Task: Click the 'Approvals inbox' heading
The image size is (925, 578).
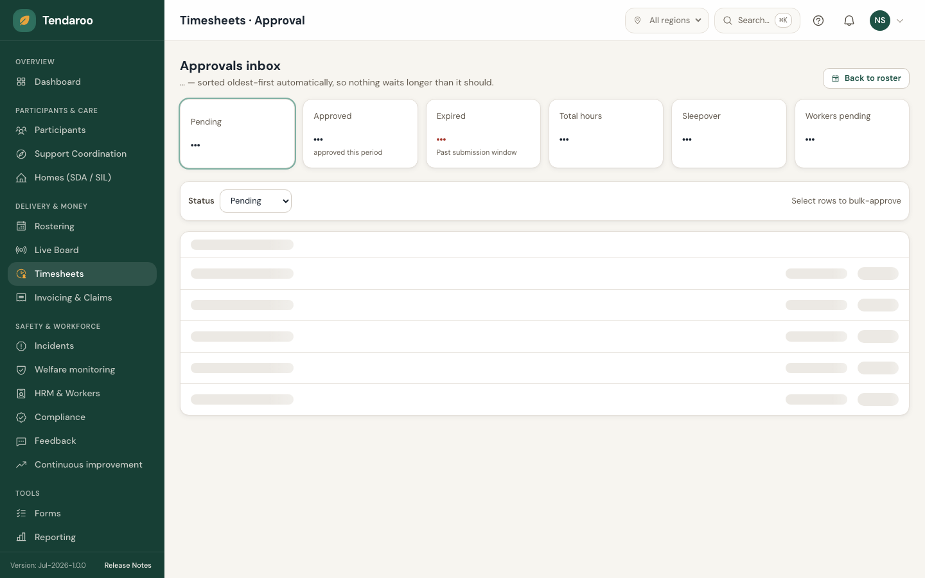Action: pyautogui.click(x=230, y=66)
